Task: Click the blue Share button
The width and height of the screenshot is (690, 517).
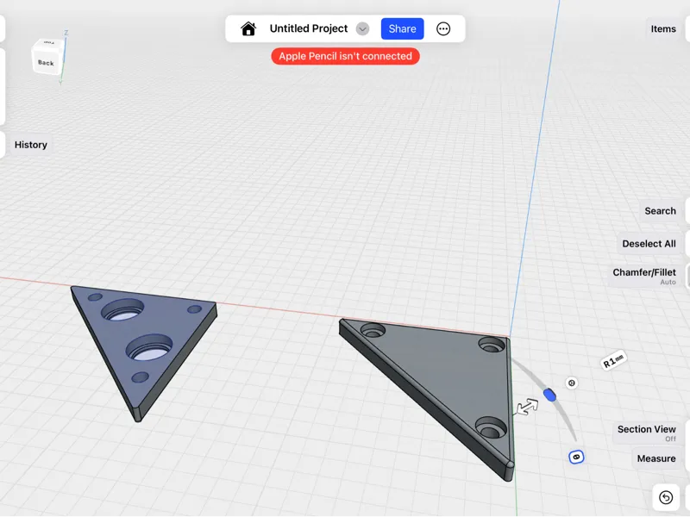Action: [x=402, y=29]
